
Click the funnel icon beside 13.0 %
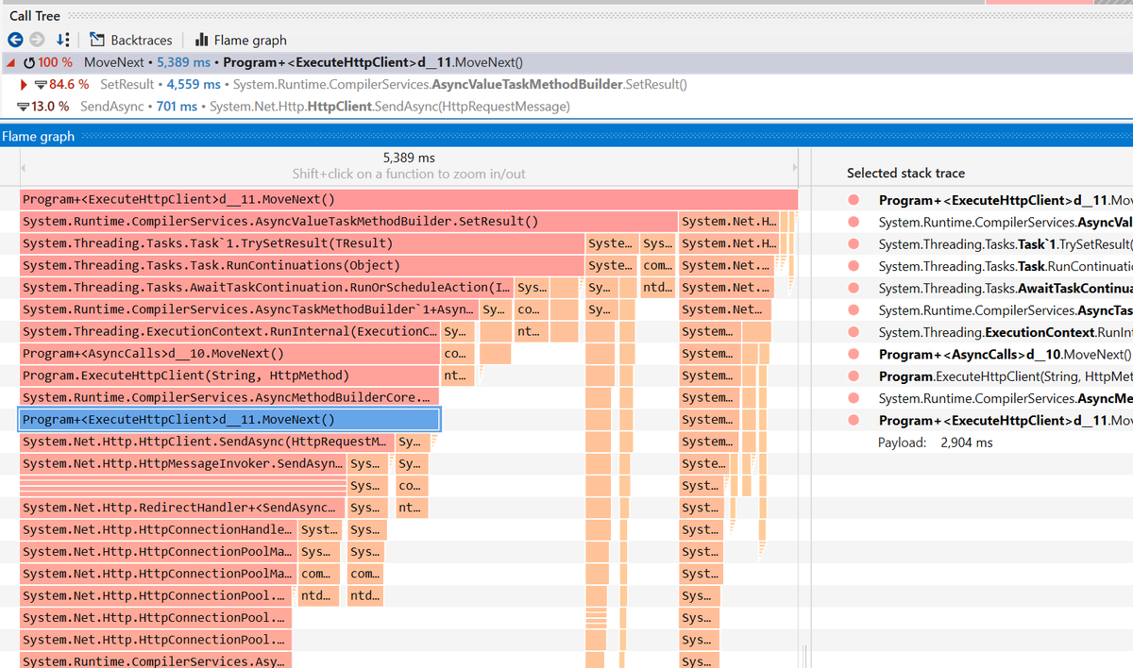tap(23, 107)
